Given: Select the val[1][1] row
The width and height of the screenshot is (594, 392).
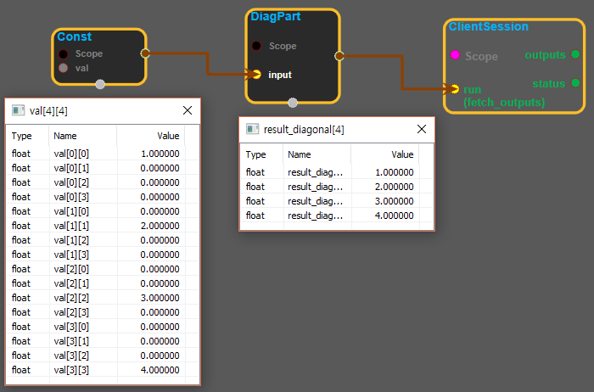Looking at the screenshot, I should (x=93, y=226).
